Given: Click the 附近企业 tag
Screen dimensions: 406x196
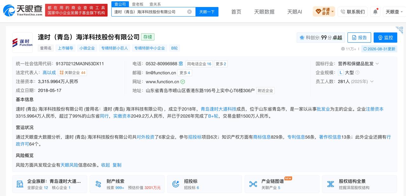Looking at the screenshot, I should coord(265,90).
